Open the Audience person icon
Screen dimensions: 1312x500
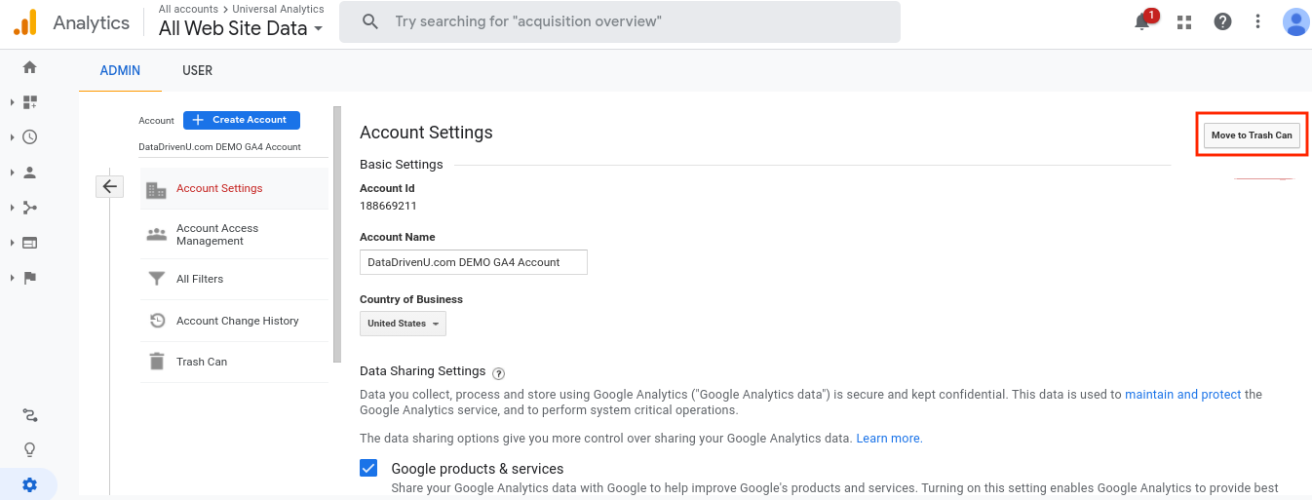pos(29,173)
